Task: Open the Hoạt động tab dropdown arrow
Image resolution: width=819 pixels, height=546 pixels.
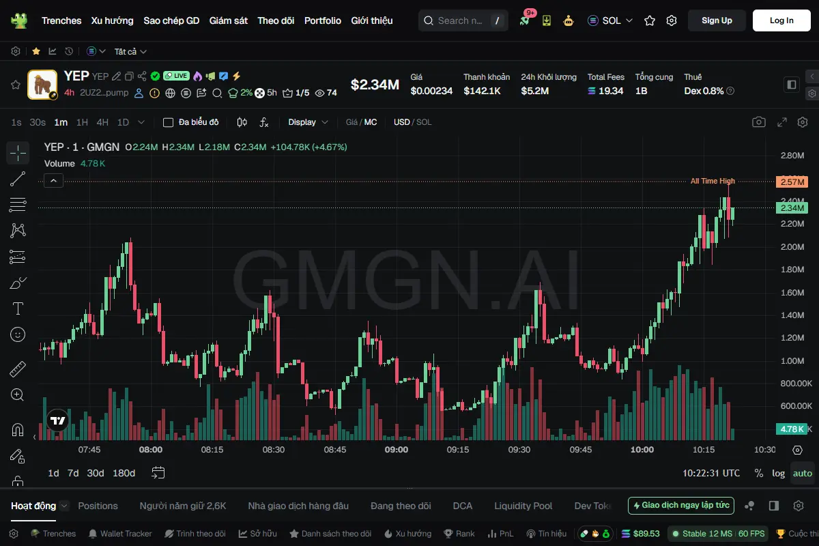Action: [x=64, y=506]
